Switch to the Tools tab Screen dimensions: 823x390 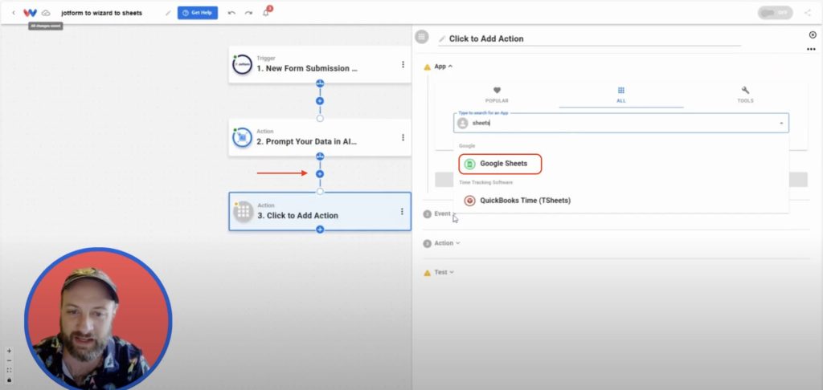(745, 95)
